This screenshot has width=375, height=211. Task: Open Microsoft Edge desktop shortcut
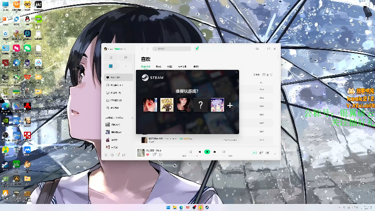pos(5,107)
